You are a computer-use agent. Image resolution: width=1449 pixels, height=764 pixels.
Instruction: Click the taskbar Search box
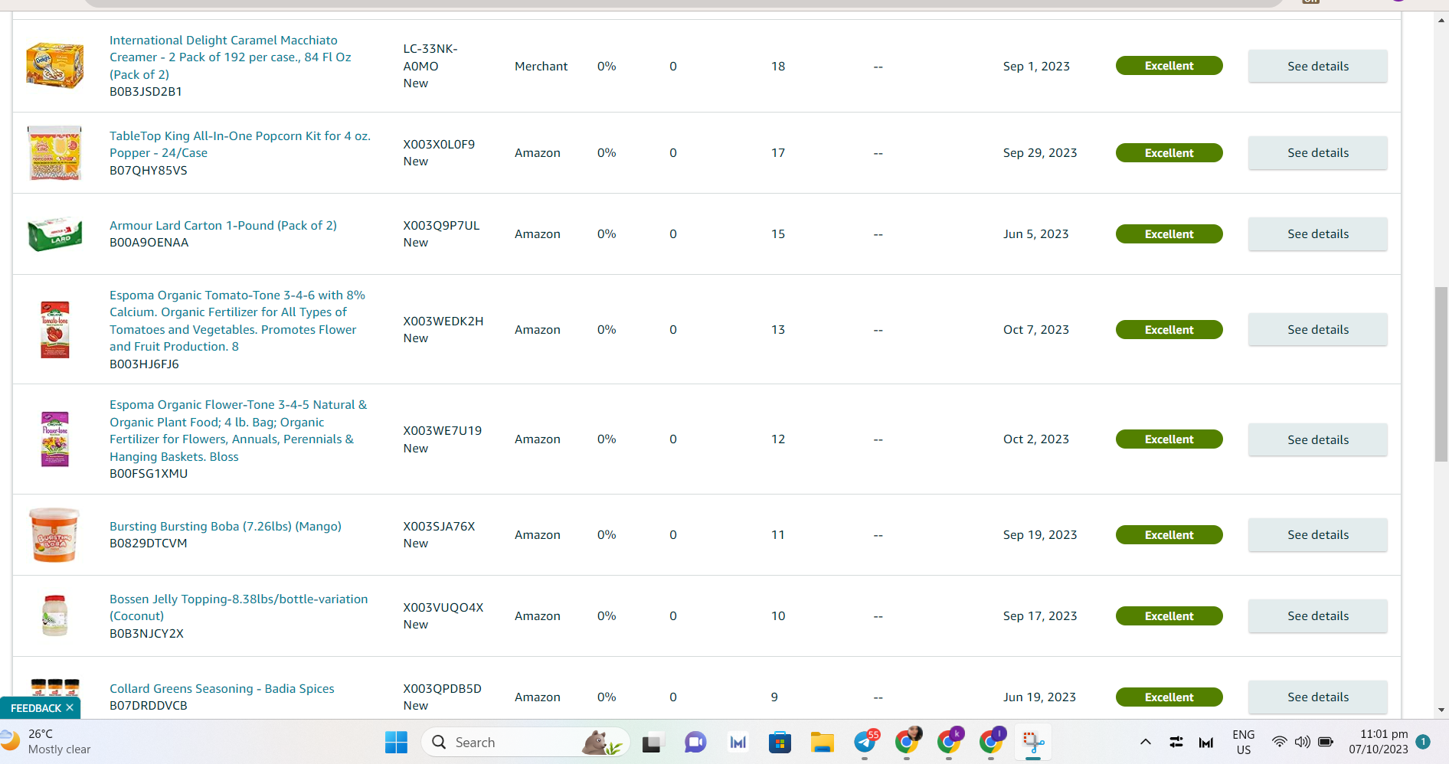tap(525, 742)
